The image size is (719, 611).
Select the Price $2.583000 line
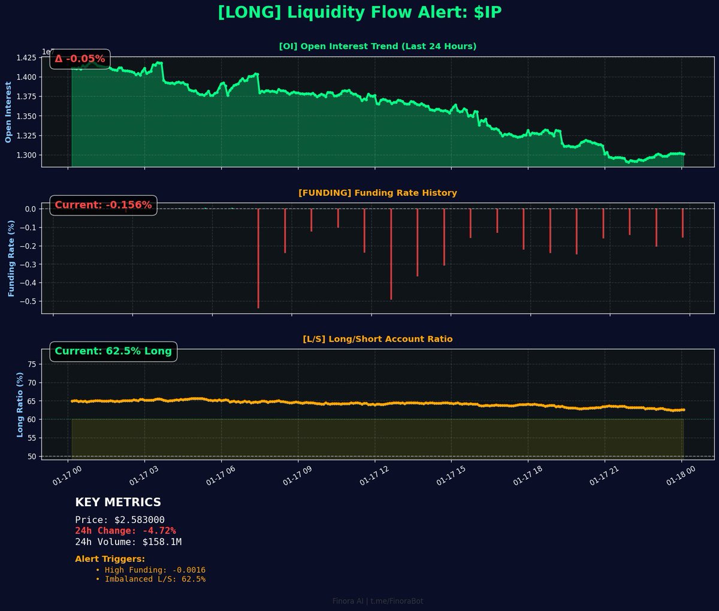tap(120, 520)
